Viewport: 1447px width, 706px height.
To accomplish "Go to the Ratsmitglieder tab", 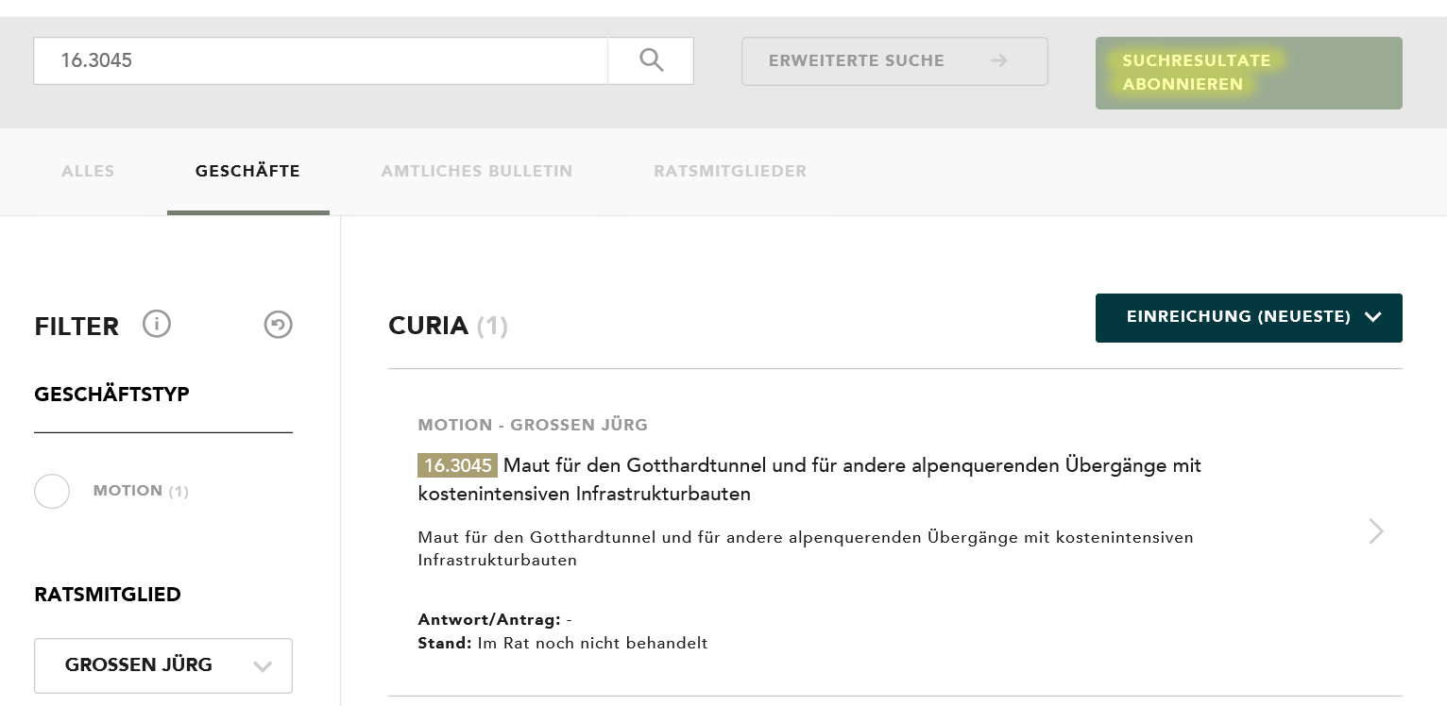I will 730,171.
